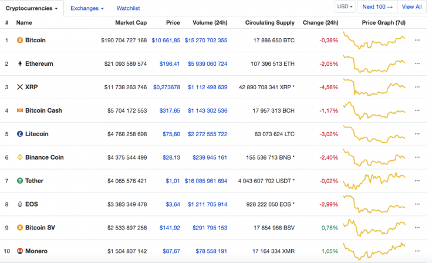
Task: Click the Bitcoin Cash logo icon
Action: (20, 110)
